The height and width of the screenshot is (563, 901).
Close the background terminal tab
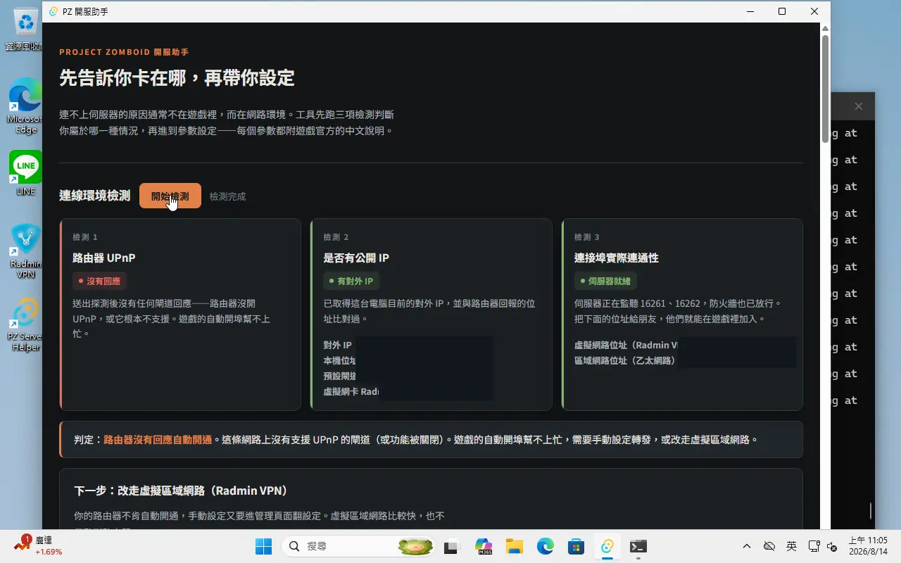pyautogui.click(x=858, y=106)
